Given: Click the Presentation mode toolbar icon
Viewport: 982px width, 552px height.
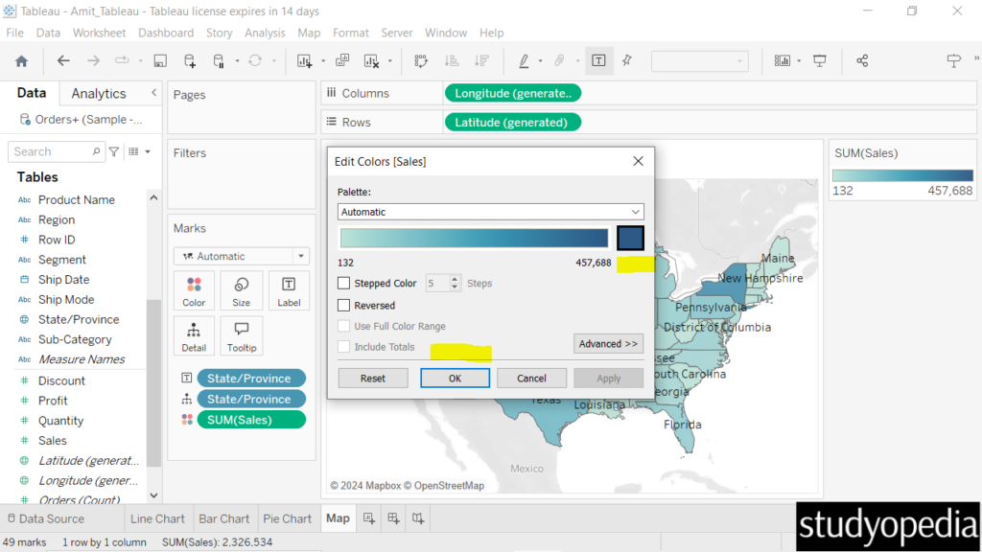Looking at the screenshot, I should click(x=820, y=60).
